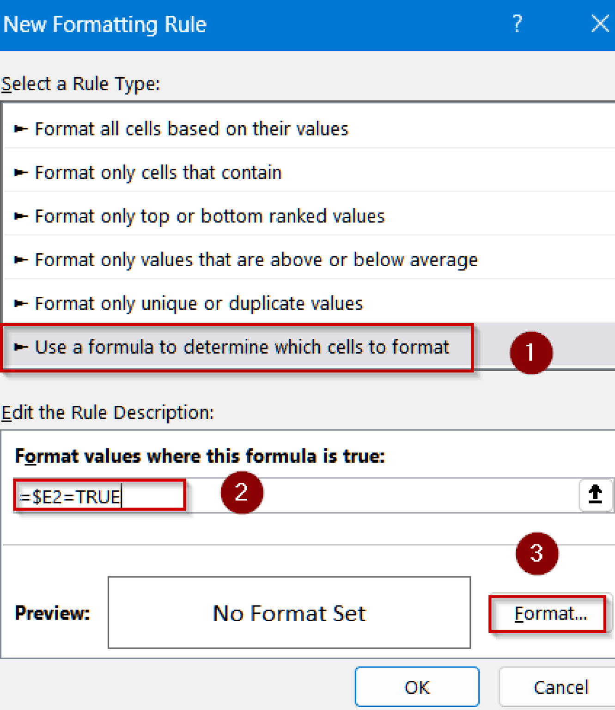This screenshot has width=615, height=710.
Task: Confirm the rule with OK
Action: (x=417, y=687)
